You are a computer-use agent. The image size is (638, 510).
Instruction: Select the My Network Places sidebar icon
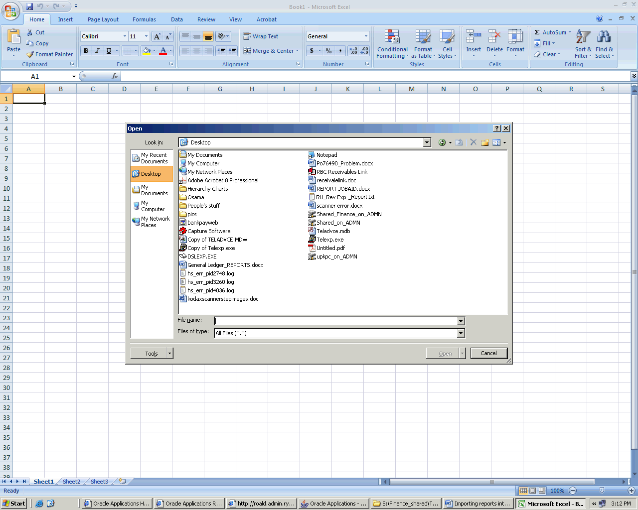pyautogui.click(x=136, y=222)
